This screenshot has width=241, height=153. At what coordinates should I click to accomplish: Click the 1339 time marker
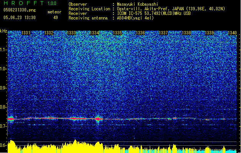coord(209,33)
